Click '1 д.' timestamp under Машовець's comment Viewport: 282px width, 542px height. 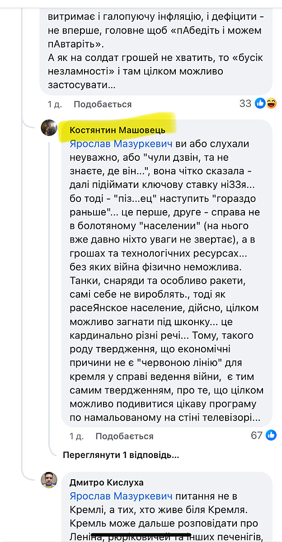point(76,436)
